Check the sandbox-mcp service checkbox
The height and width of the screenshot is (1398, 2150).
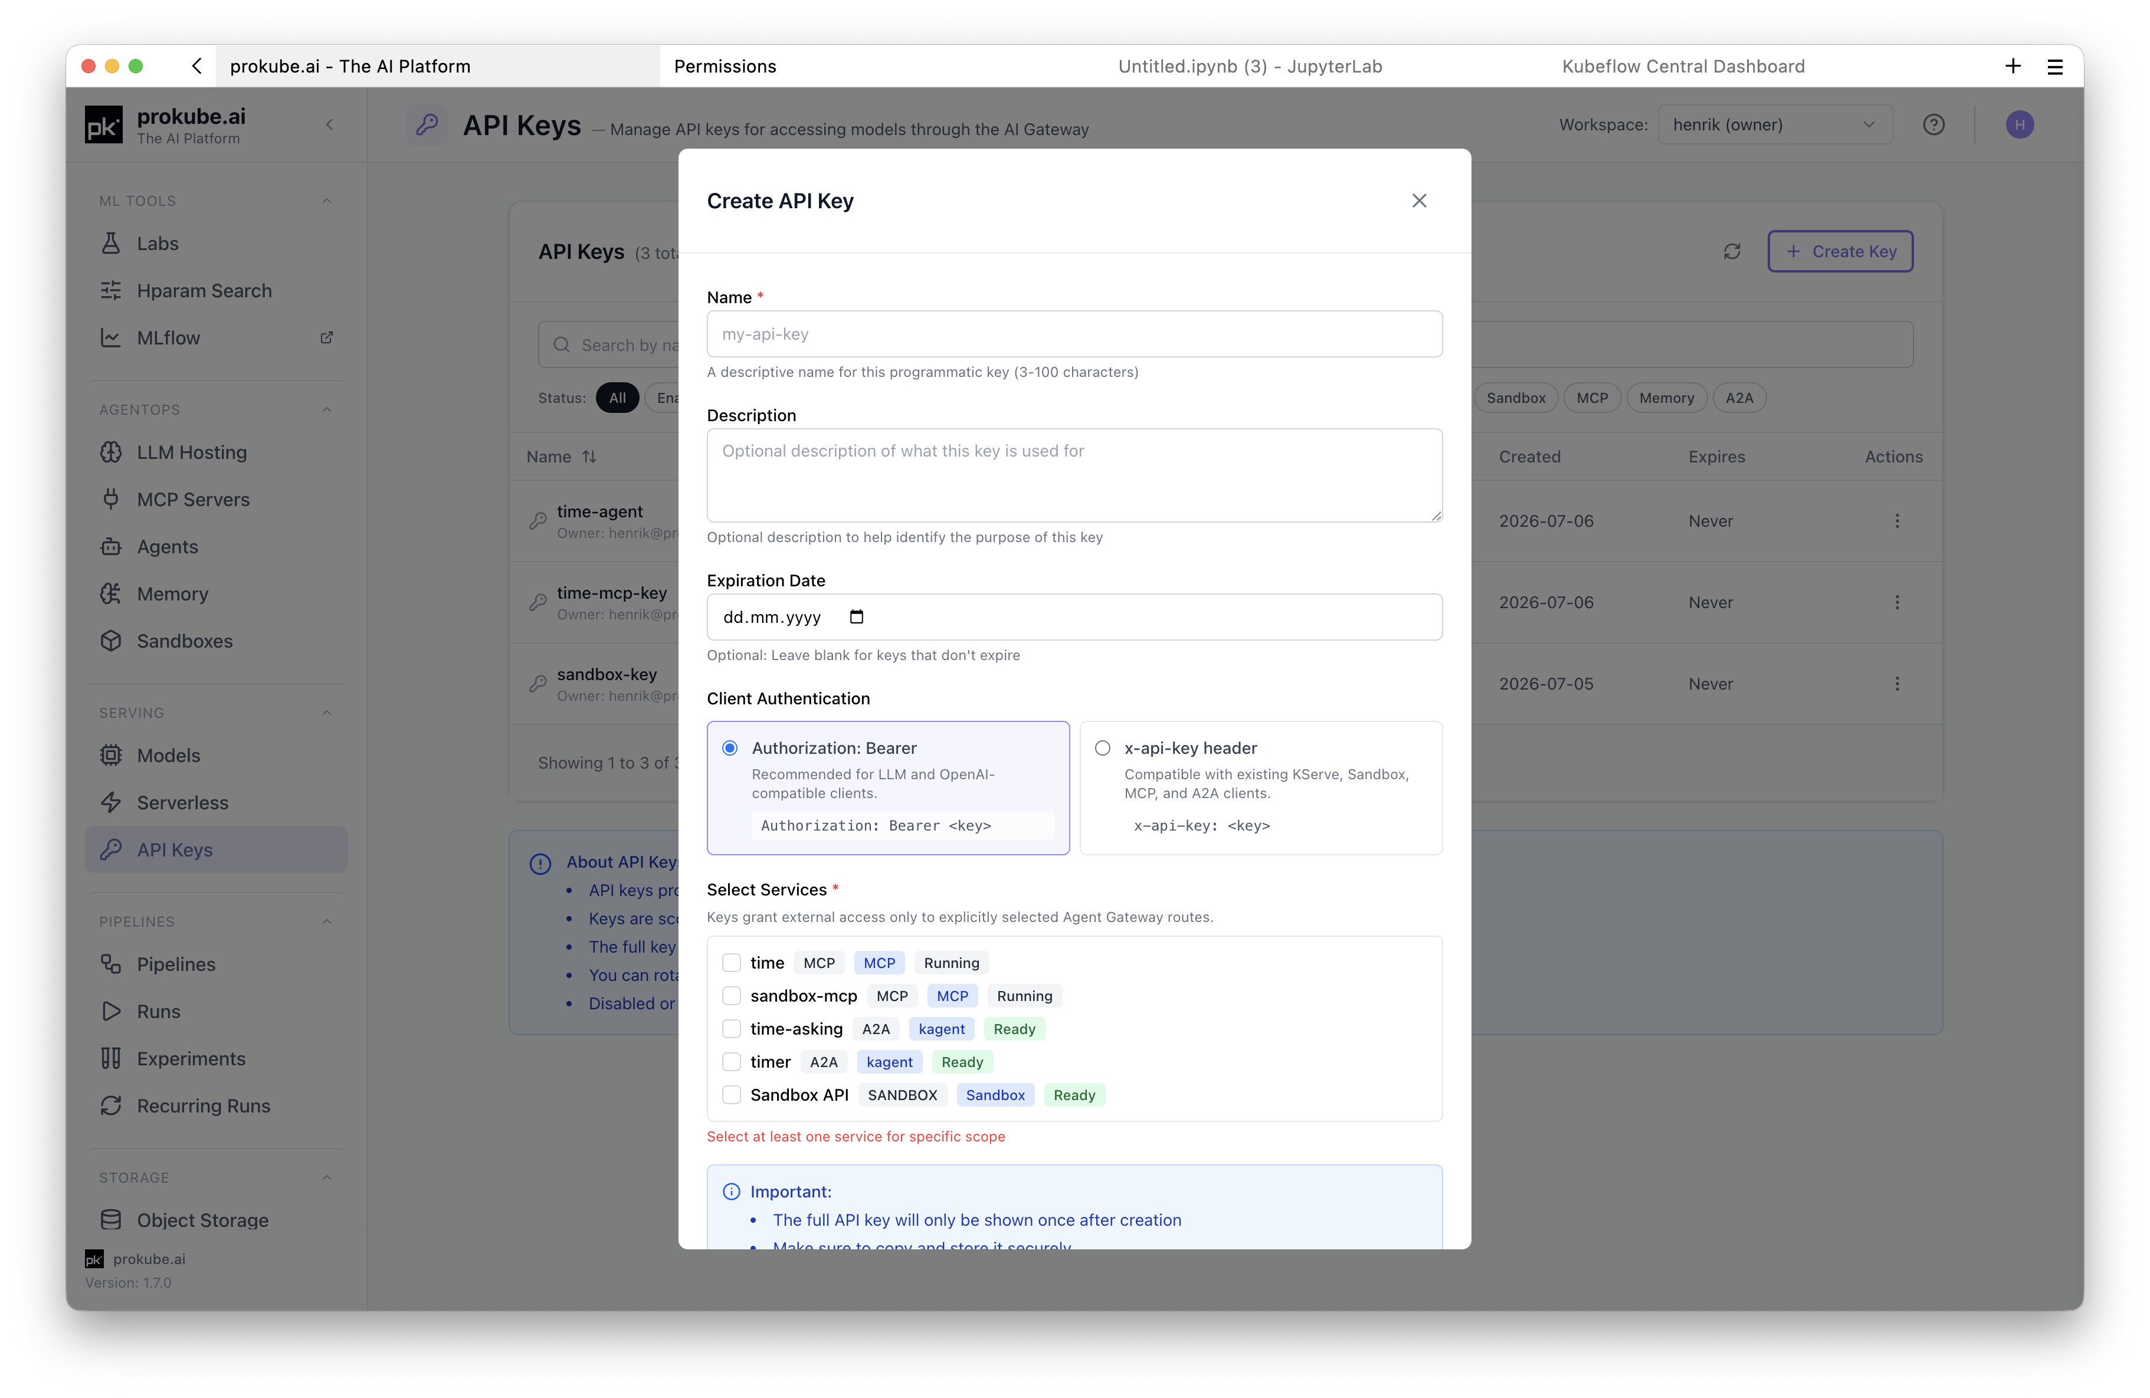[x=732, y=995]
